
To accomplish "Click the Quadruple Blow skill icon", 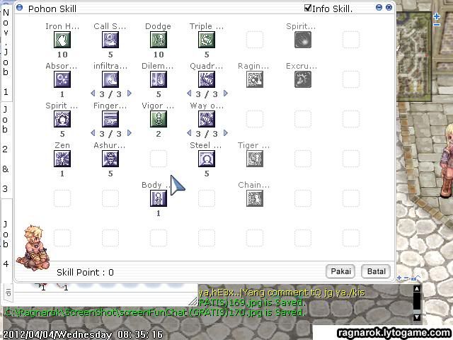I will tap(207, 79).
